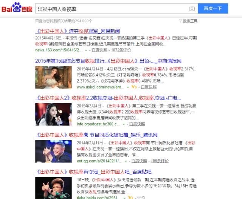
Task: Click the info.broadcast.hc360 URL text
Action: (x=98, y=124)
